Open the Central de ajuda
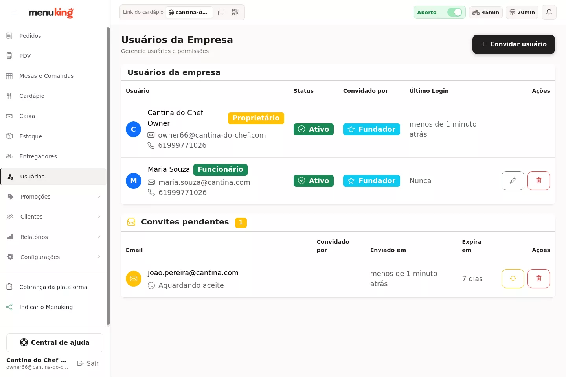The image size is (566, 377). [55, 343]
